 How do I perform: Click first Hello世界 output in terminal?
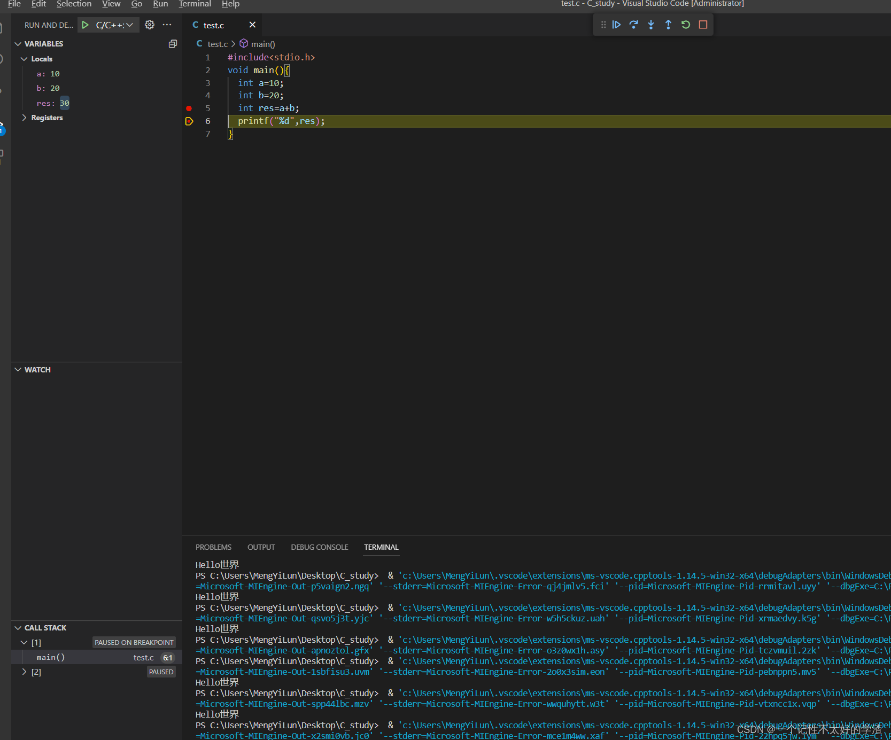217,565
